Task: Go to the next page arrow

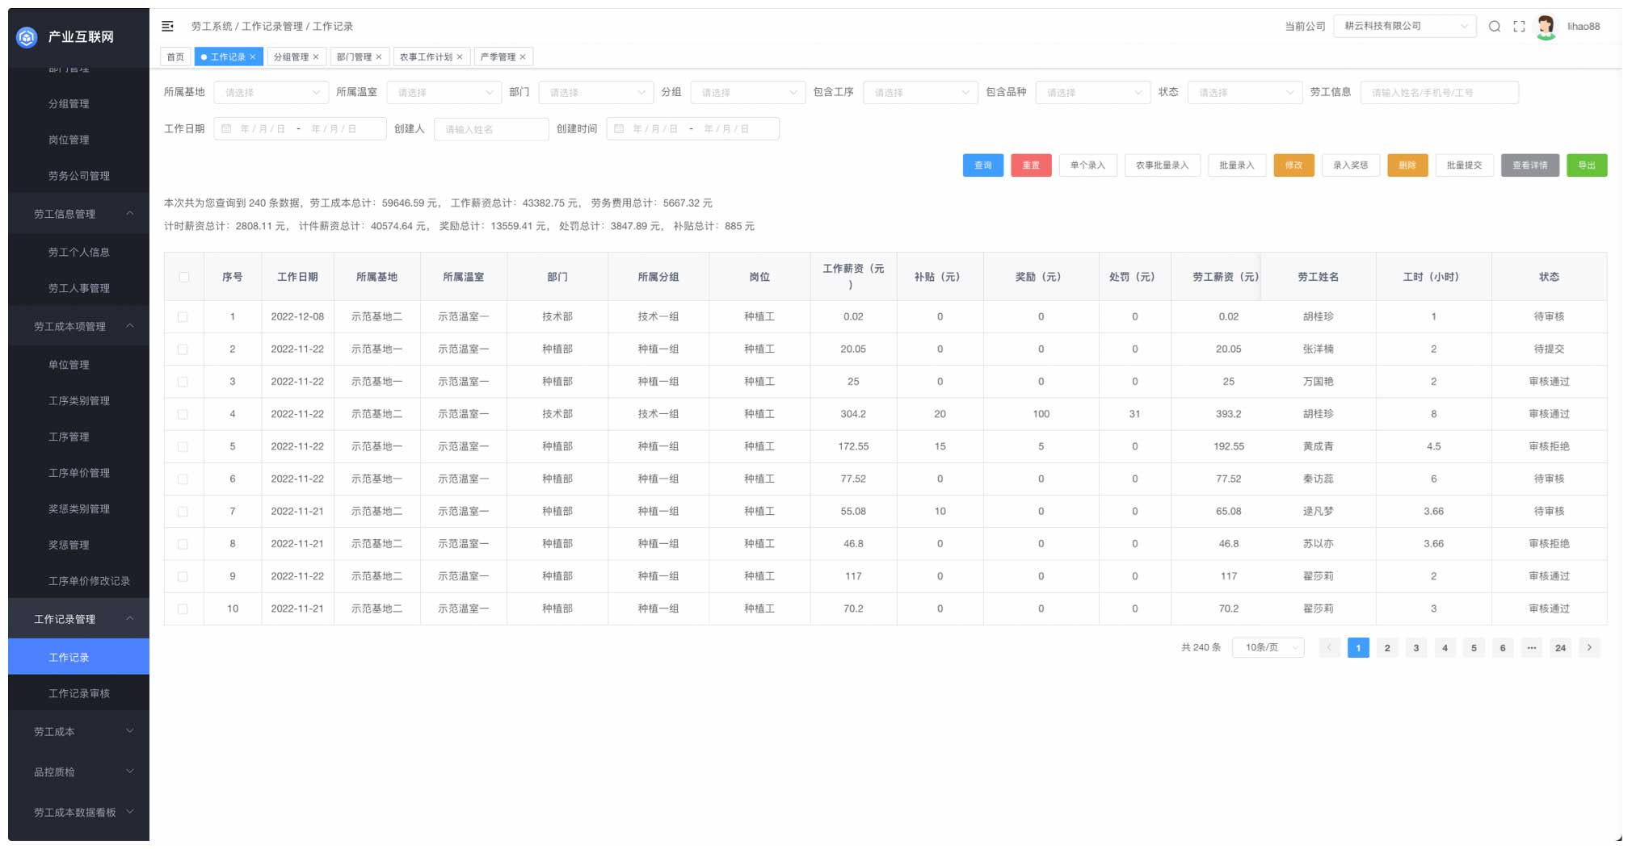Action: 1589,648
